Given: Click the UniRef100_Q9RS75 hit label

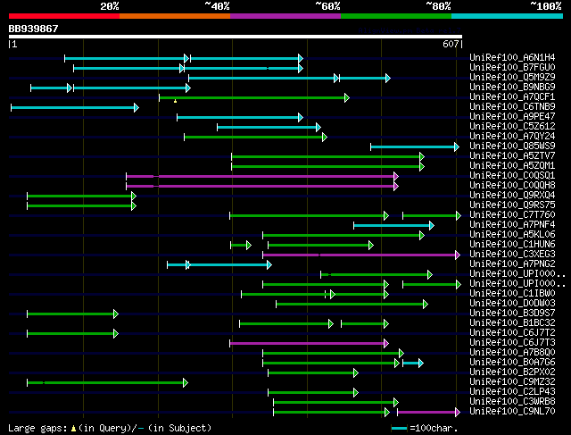Looking at the screenshot, I should point(512,205).
